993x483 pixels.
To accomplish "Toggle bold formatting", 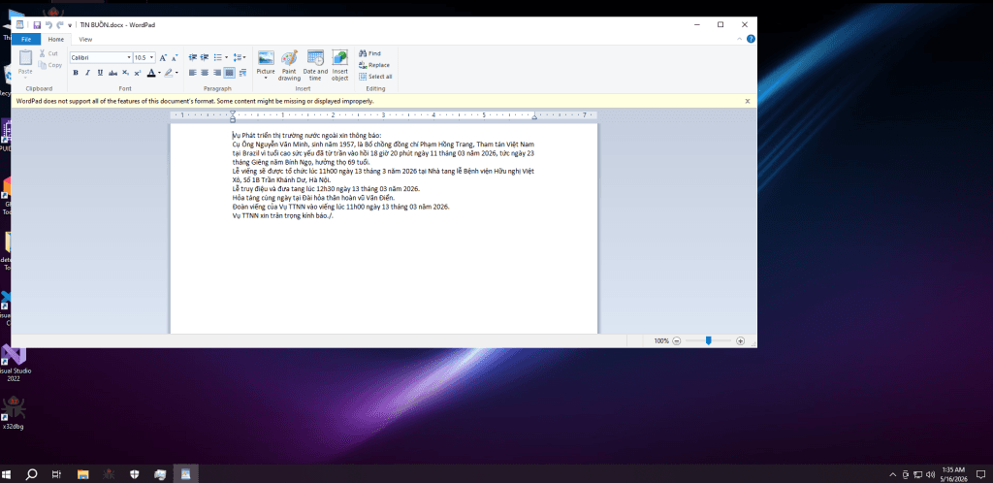I will click(76, 73).
